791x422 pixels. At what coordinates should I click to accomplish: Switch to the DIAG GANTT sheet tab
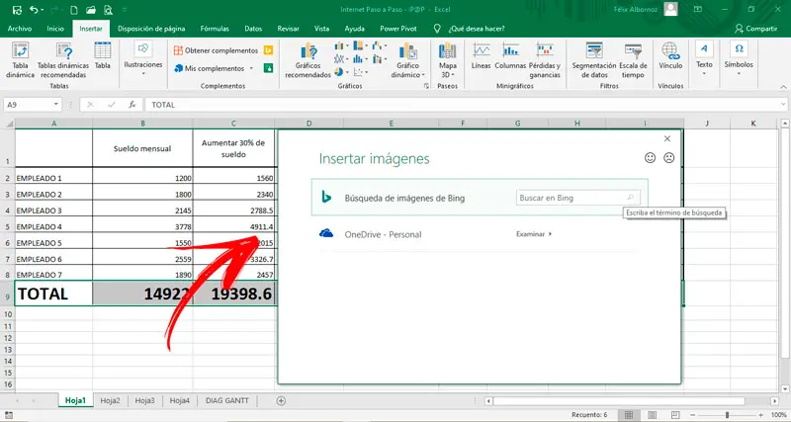point(227,400)
